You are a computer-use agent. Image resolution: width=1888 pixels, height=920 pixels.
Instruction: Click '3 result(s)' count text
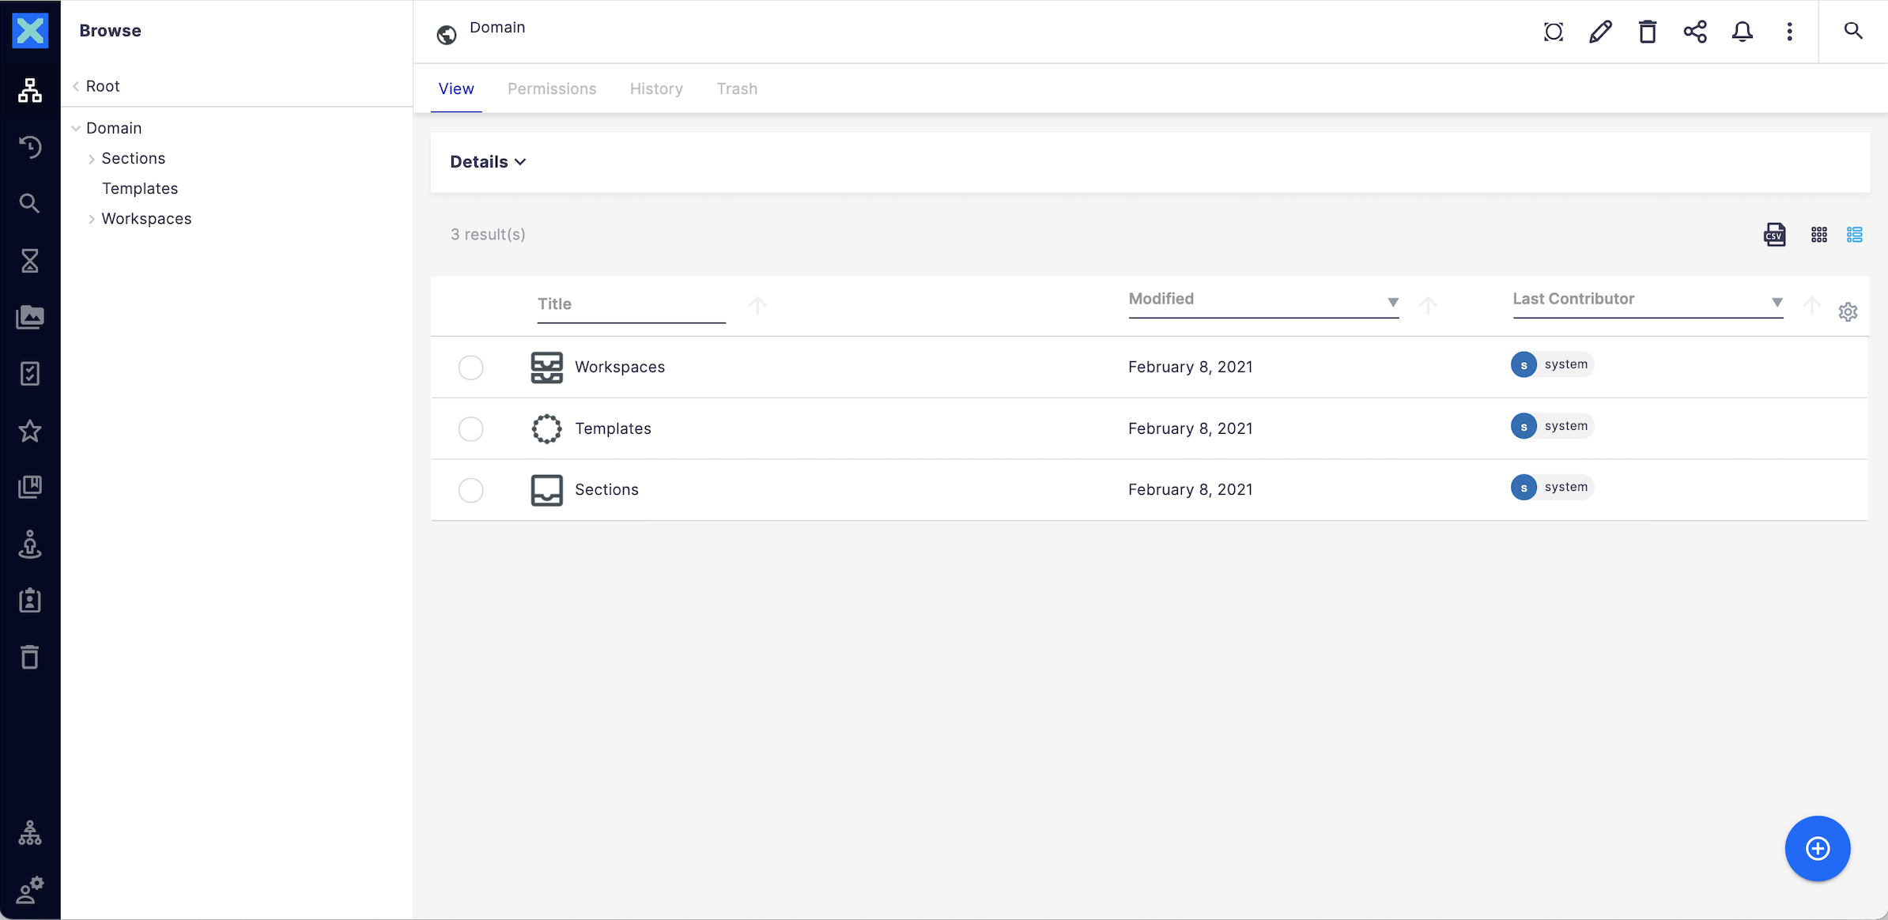pyautogui.click(x=488, y=235)
